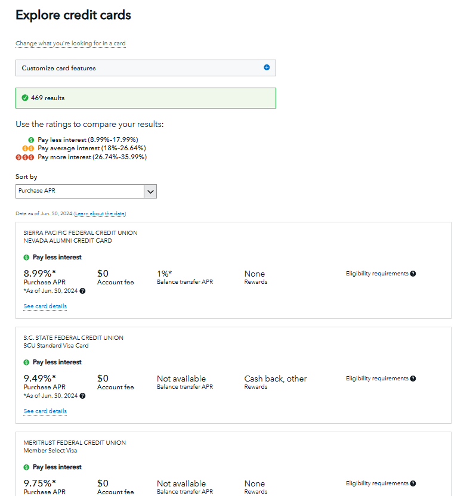Click help icon beside Meritrust Eligibility requirements
Viewport: 473px width, 496px height.
tap(413, 483)
